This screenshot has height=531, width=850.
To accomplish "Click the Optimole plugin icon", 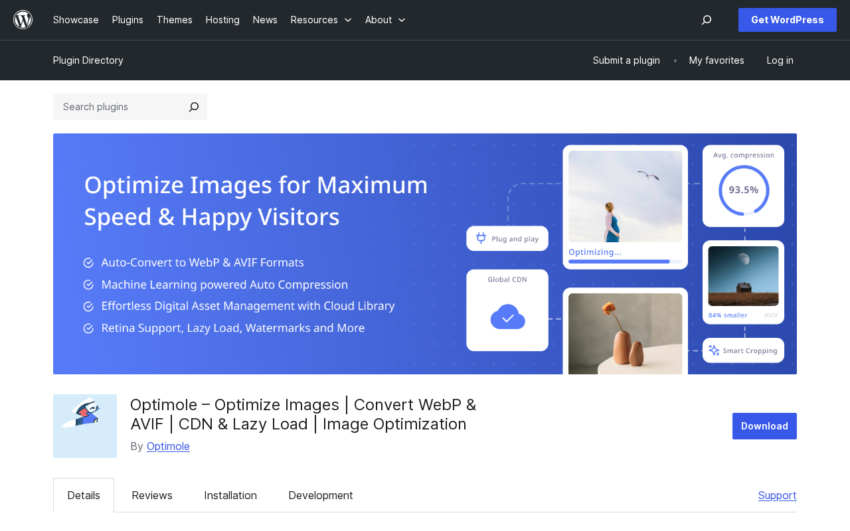I will tap(85, 426).
